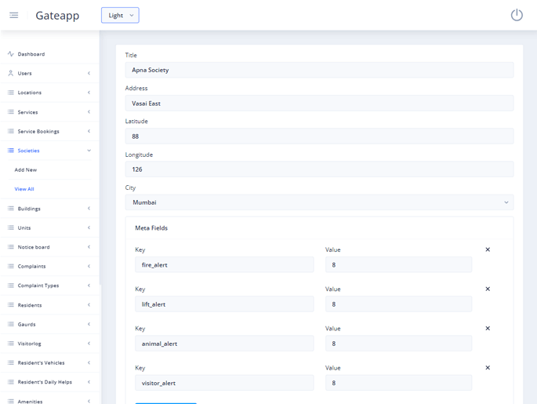This screenshot has width=537, height=404.
Task: Expand the Units menu chevron
Action: pos(89,227)
